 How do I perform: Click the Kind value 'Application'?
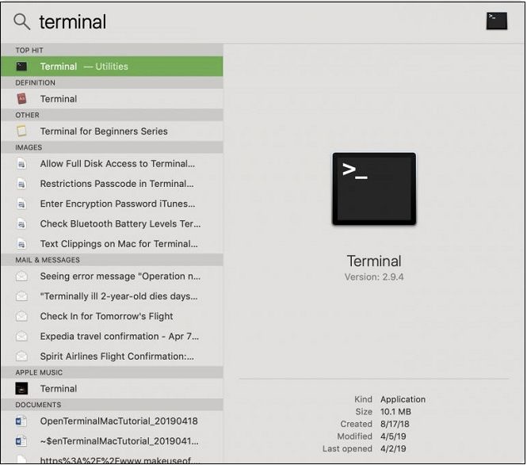coord(403,399)
